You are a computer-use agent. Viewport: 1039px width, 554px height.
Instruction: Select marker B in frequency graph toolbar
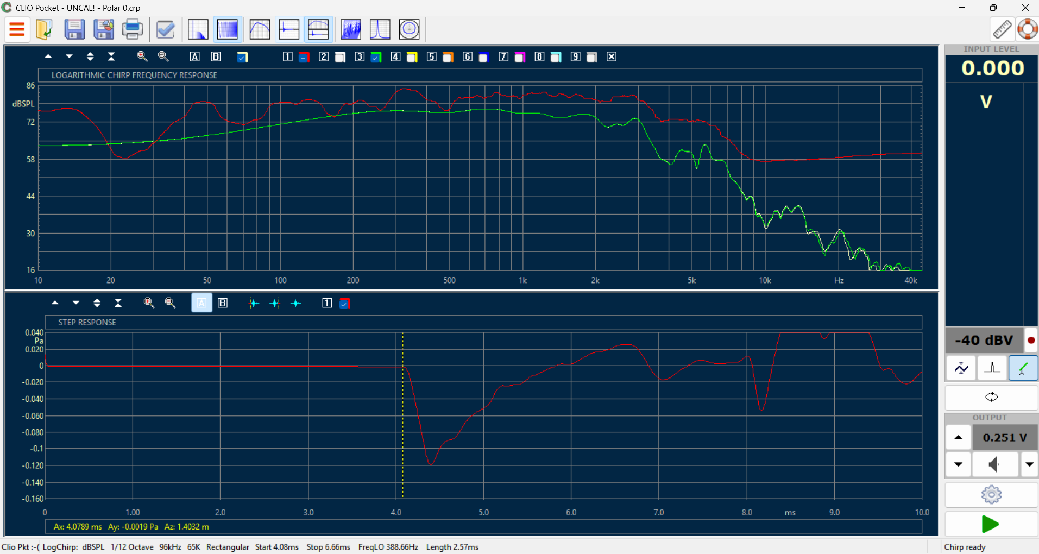click(216, 56)
